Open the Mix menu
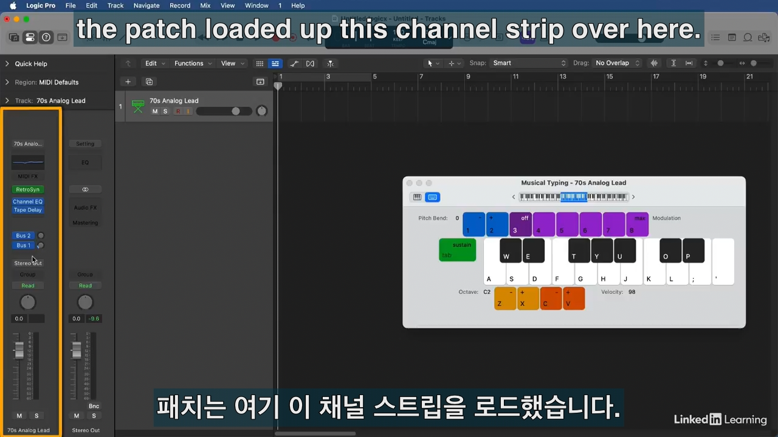The image size is (778, 437). [205, 5]
